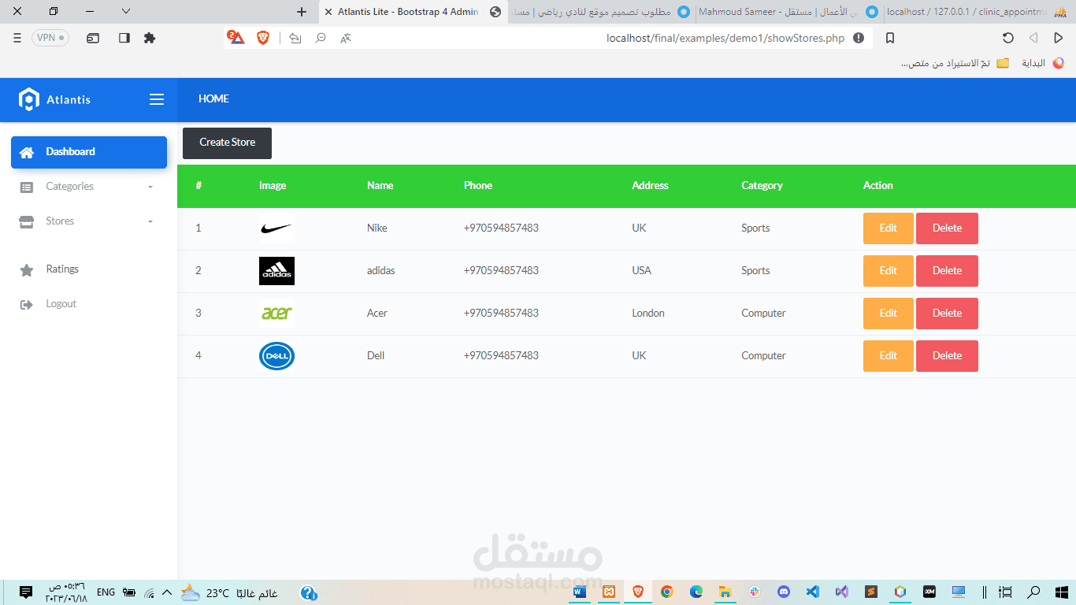Edit the adidas store row

click(x=888, y=271)
